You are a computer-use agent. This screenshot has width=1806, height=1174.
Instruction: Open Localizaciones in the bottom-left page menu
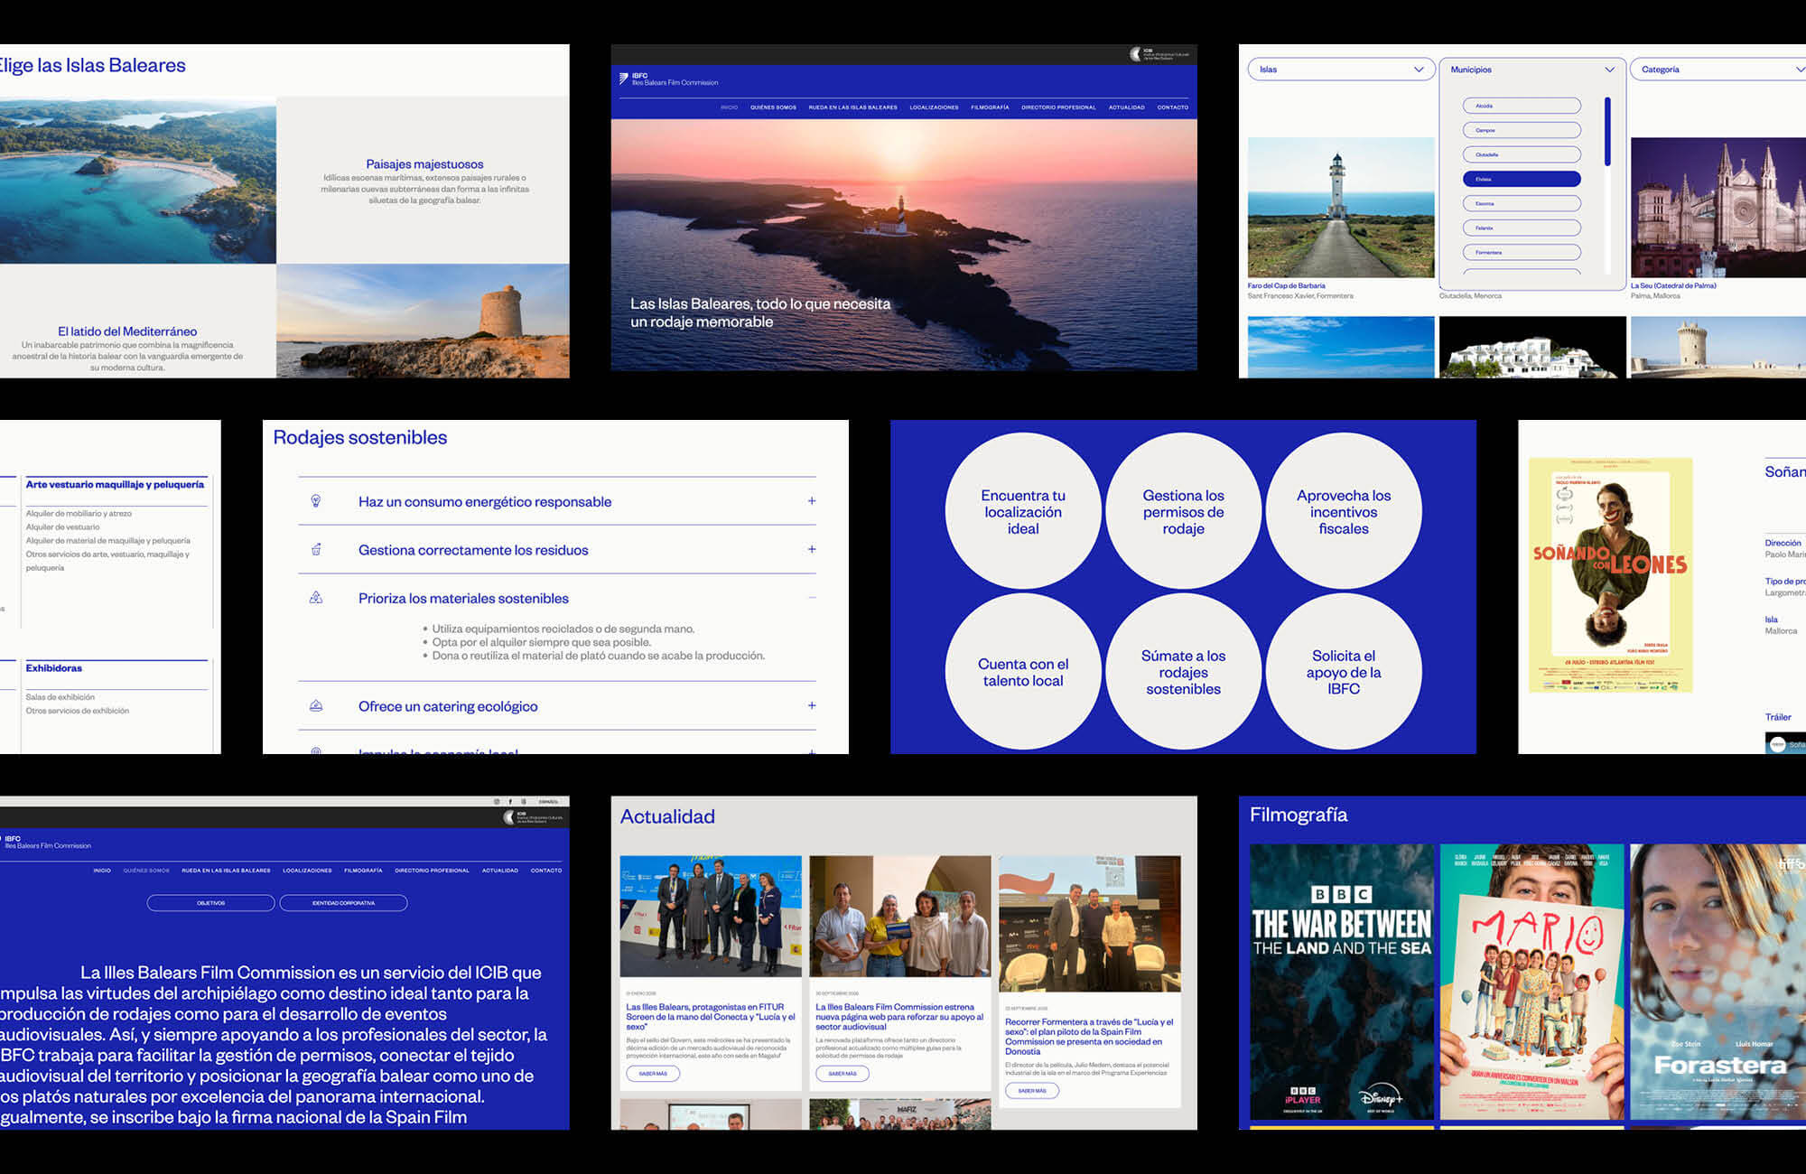(307, 871)
